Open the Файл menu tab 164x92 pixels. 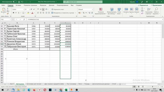coord(3,5)
